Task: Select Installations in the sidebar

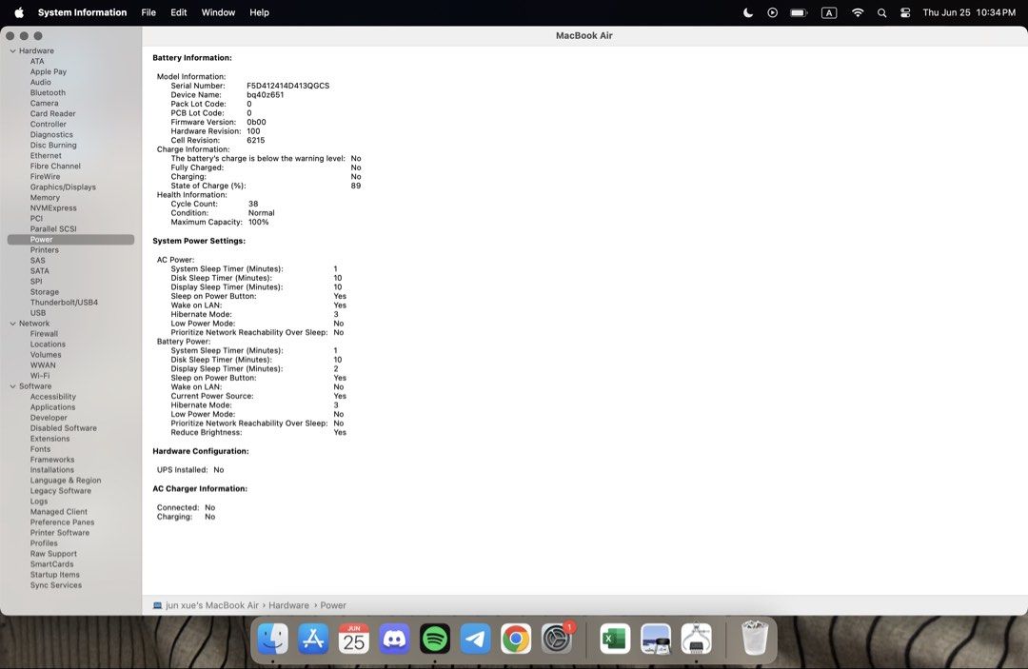Action: [51, 470]
